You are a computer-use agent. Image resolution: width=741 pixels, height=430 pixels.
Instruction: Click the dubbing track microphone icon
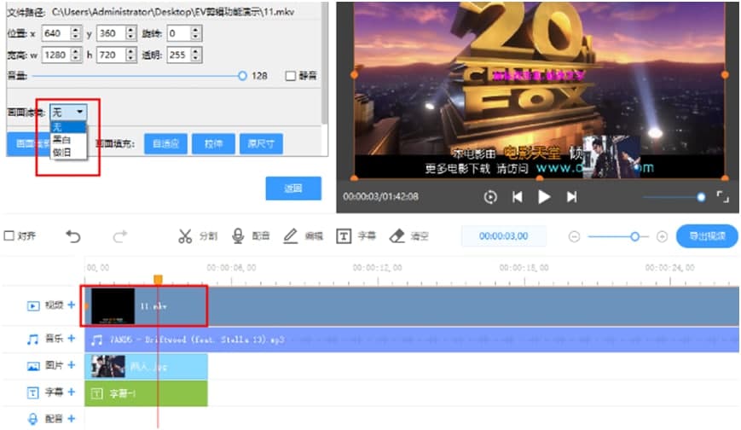coord(32,419)
